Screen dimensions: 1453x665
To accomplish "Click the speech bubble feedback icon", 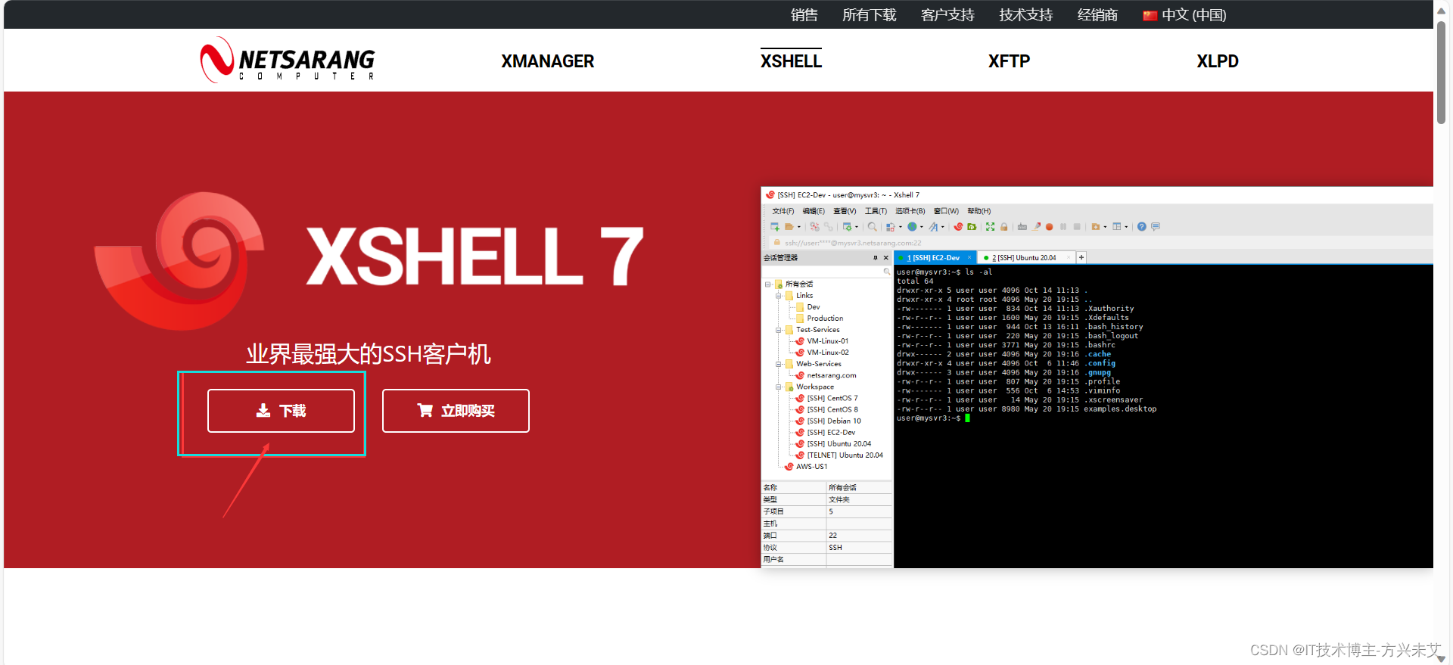I will pyautogui.click(x=1156, y=226).
